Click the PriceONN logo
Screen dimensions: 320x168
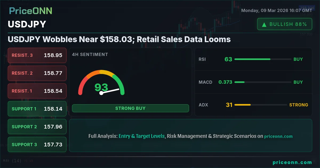(x=31, y=11)
